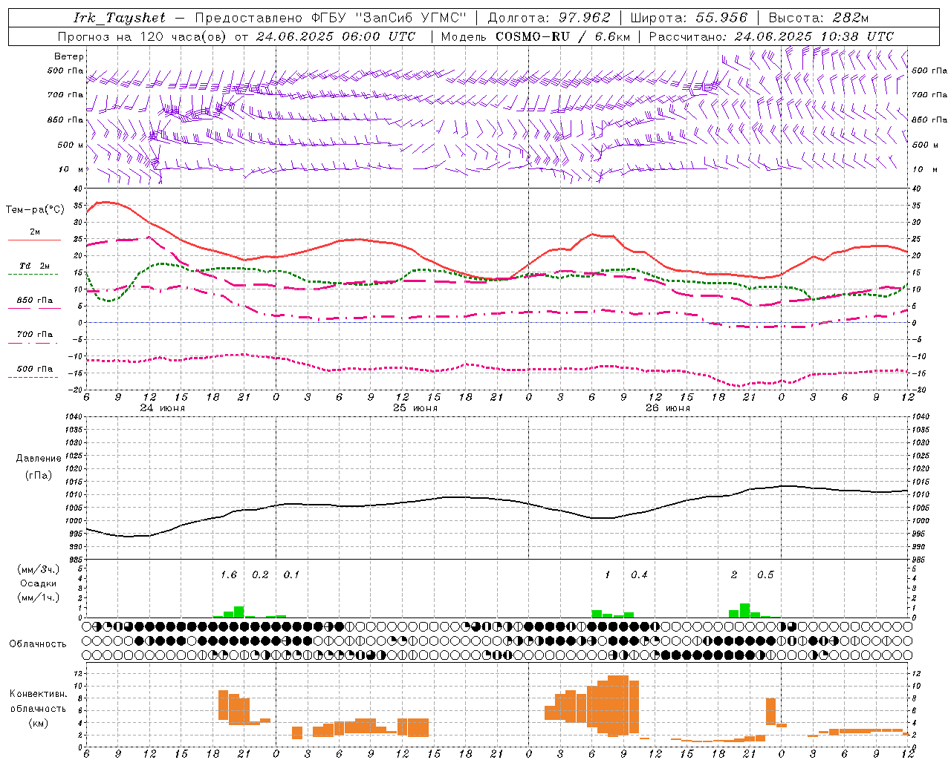Click the Облачность panel label
This screenshot has width=951, height=760.
click(38, 643)
